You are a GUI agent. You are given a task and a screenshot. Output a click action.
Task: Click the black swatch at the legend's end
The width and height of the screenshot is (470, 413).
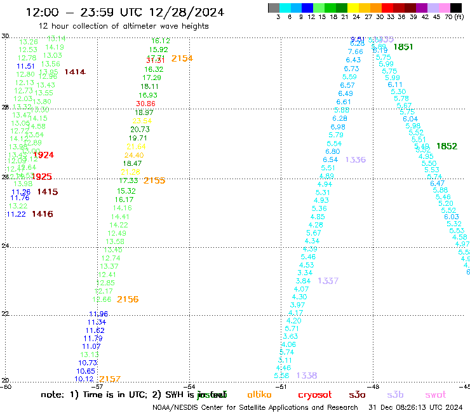(456, 8)
